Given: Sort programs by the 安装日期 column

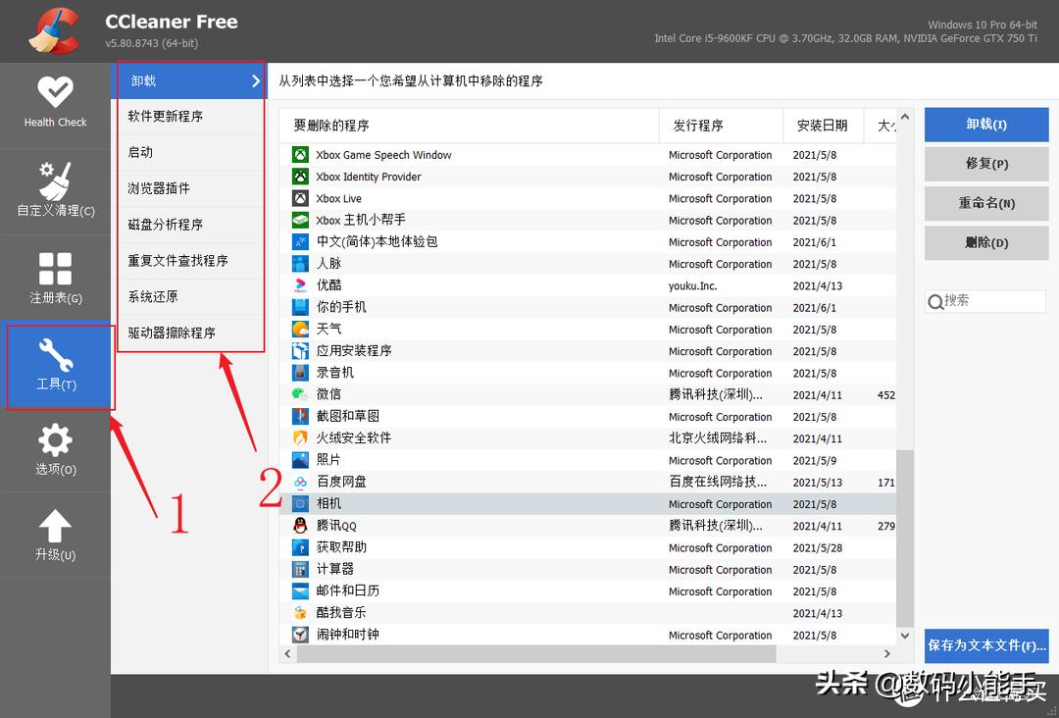Looking at the screenshot, I should pyautogui.click(x=823, y=125).
